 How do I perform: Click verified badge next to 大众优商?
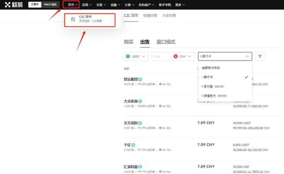pyautogui.click(x=140, y=101)
